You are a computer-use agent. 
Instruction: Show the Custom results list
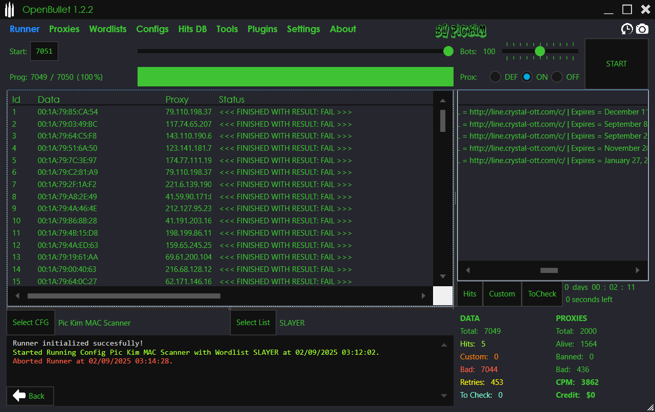point(502,294)
